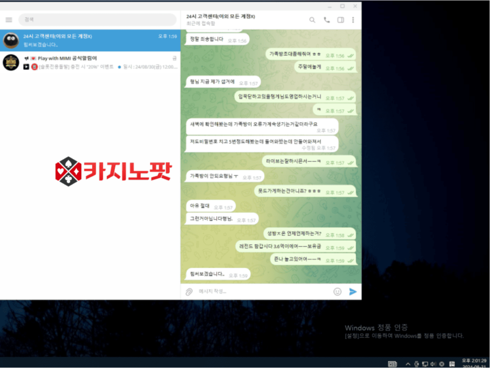
Task: Click the sent message '주말에놀게'
Action: point(325,67)
